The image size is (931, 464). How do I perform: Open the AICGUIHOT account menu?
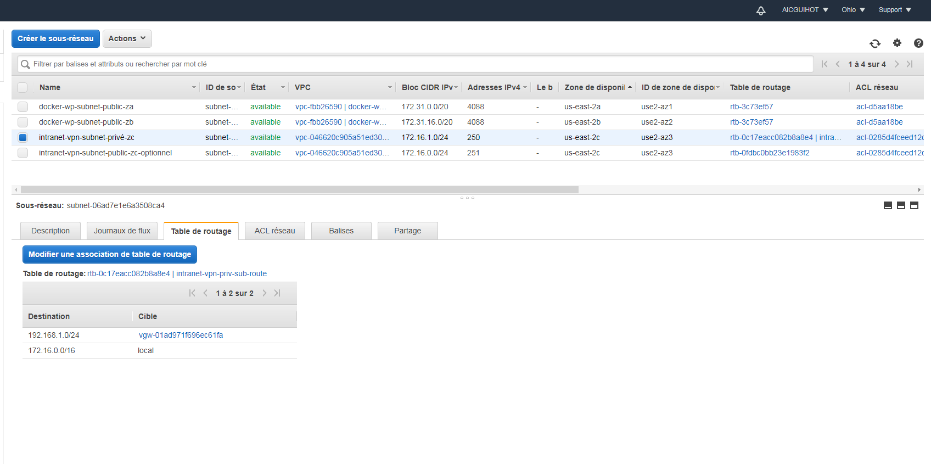pyautogui.click(x=805, y=10)
